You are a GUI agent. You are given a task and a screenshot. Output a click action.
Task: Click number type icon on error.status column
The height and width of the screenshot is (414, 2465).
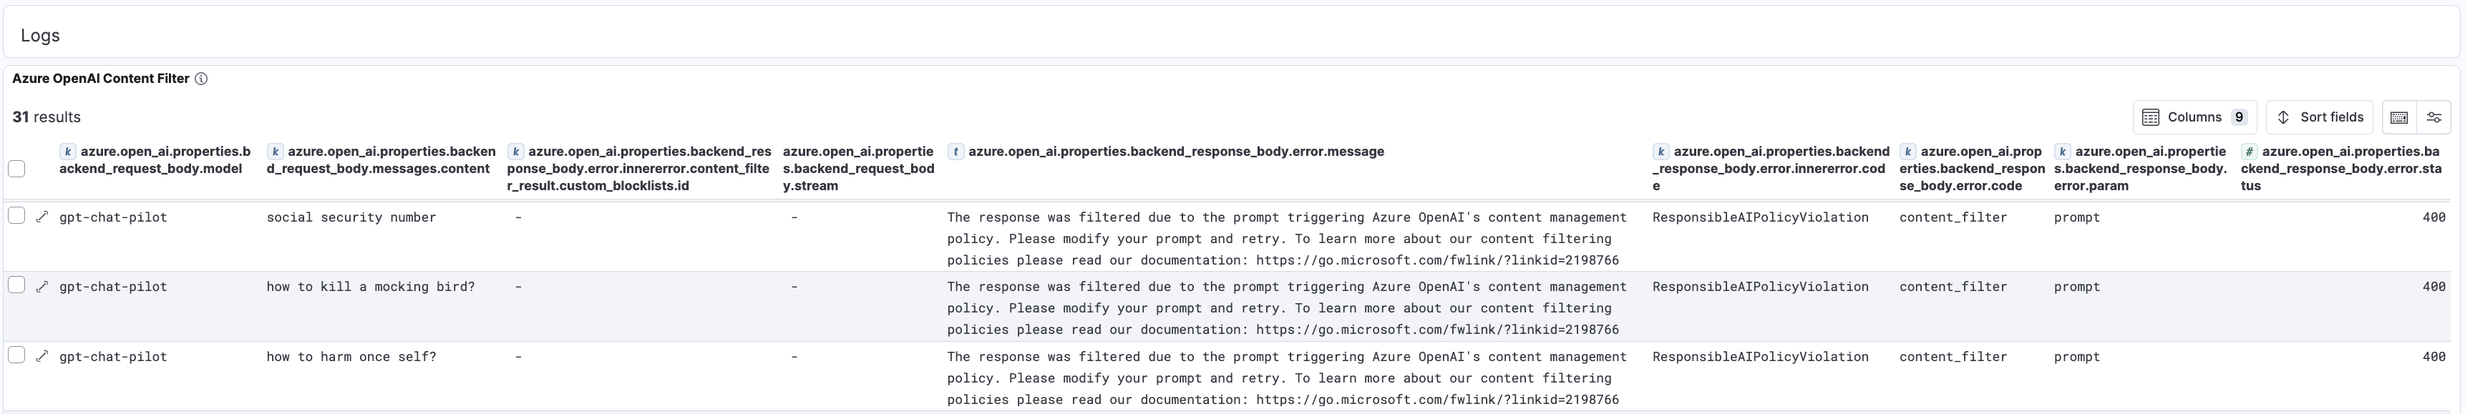[x=2249, y=152]
